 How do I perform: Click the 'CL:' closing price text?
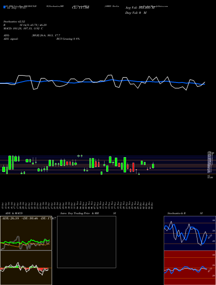coord(81,8)
